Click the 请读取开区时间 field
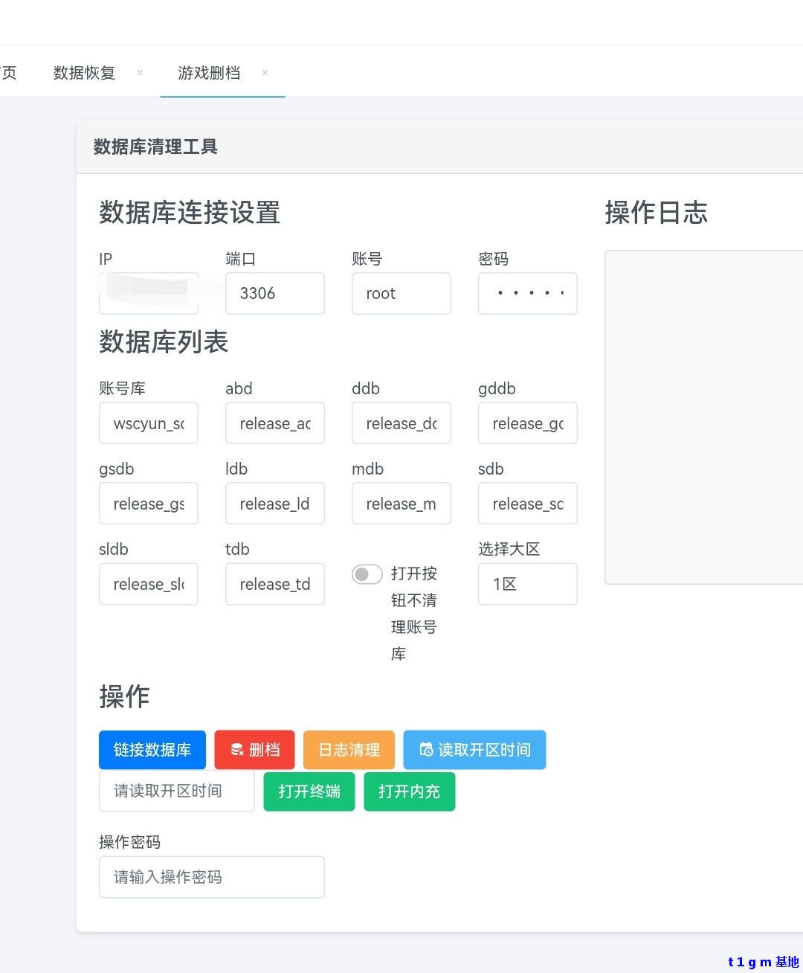This screenshot has width=803, height=973. pyautogui.click(x=176, y=791)
